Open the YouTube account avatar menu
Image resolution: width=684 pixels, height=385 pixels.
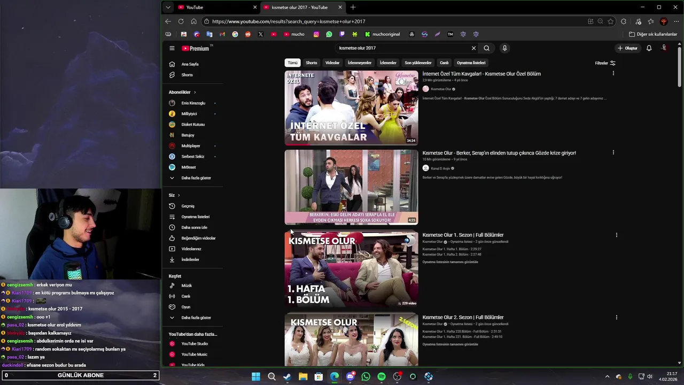pos(664,48)
